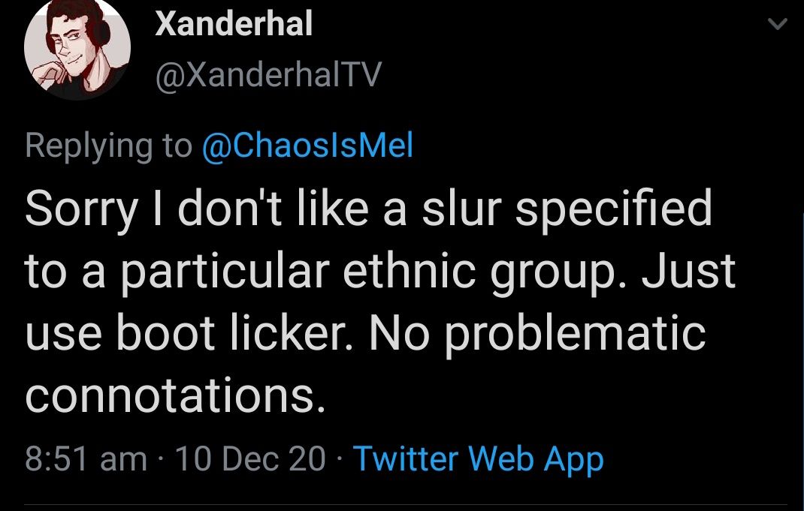Click Xanderhal's profile avatar picture
Screen dimensions: 804x511
[x=77, y=49]
